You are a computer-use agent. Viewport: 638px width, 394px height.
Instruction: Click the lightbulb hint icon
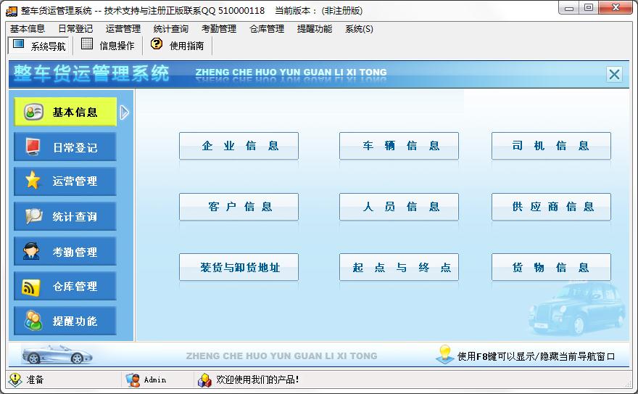(x=444, y=354)
